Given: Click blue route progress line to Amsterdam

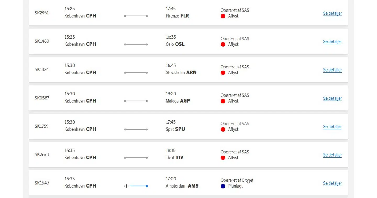Looking at the screenshot, I should pyautogui.click(x=138, y=186).
